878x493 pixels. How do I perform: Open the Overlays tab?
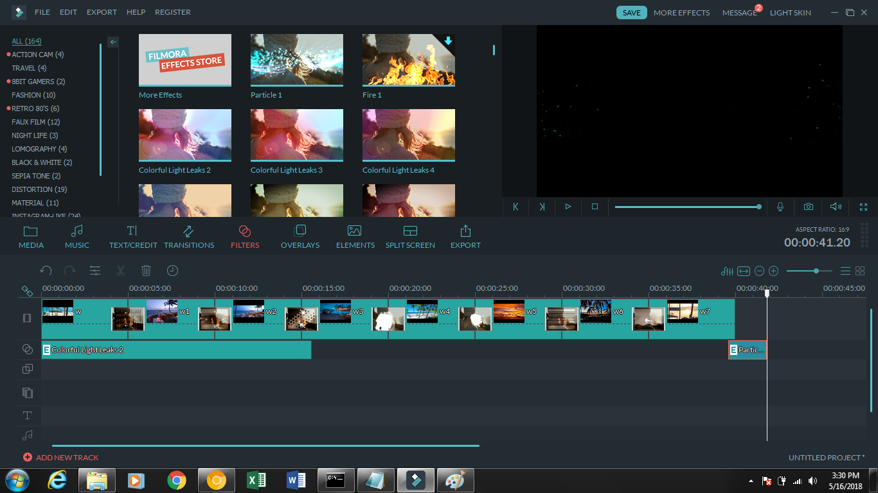pos(300,237)
